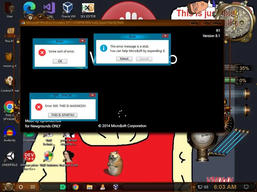
Task: Open the Visual Studio desktop icon
Action: click(x=49, y=9)
